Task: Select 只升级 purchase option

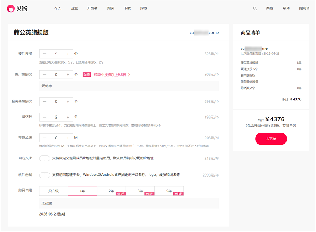Action: (x=53, y=191)
